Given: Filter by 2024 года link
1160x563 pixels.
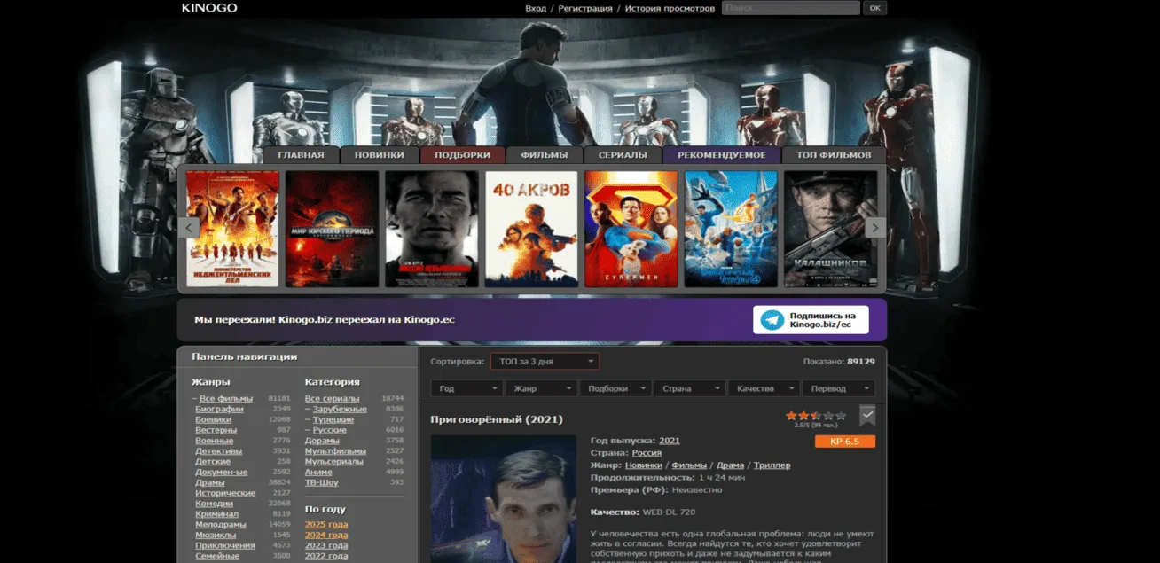Looking at the screenshot, I should coord(326,536).
